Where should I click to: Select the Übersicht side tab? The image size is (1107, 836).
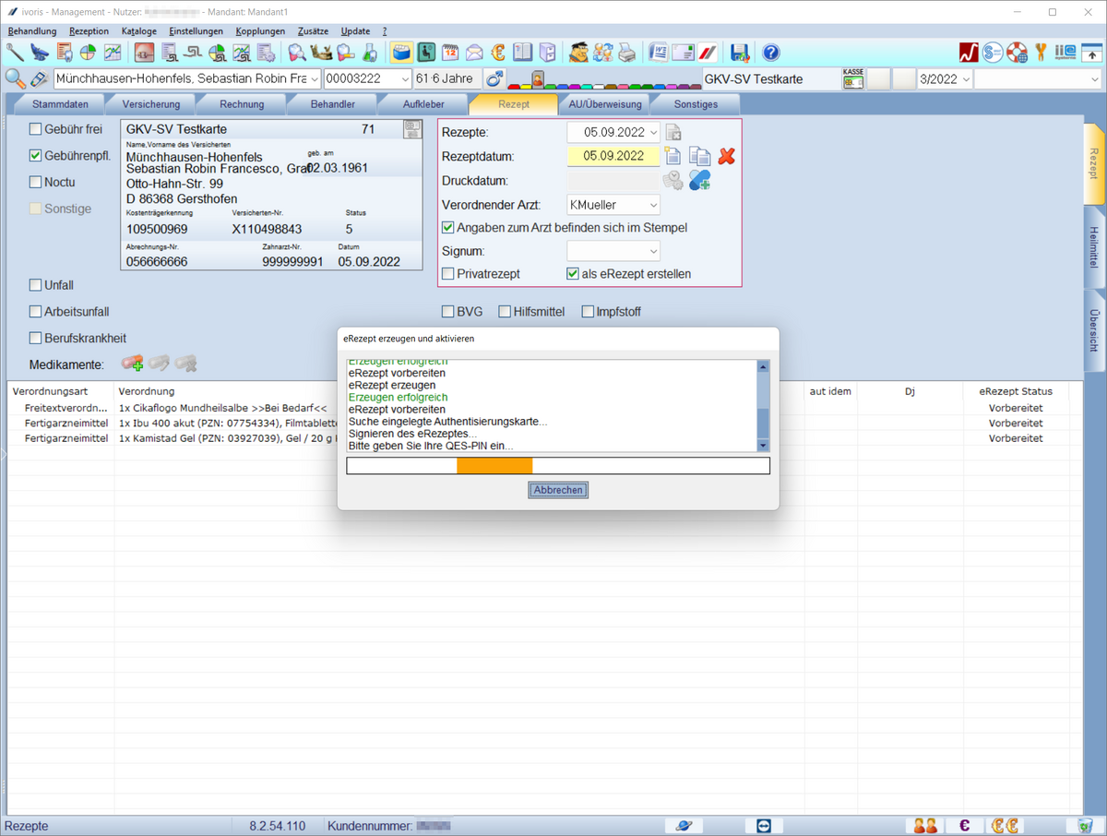1094,329
